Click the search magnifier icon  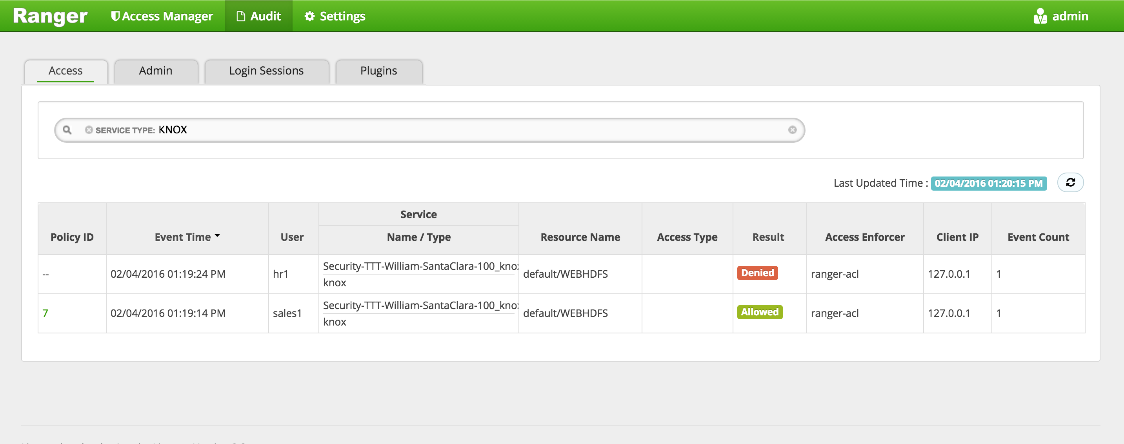[x=67, y=130]
